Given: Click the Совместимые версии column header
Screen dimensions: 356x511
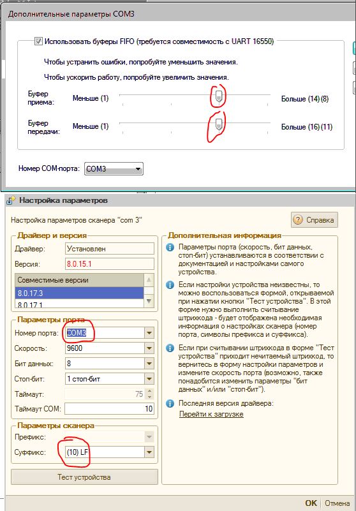Looking at the screenshot, I should [79, 280].
